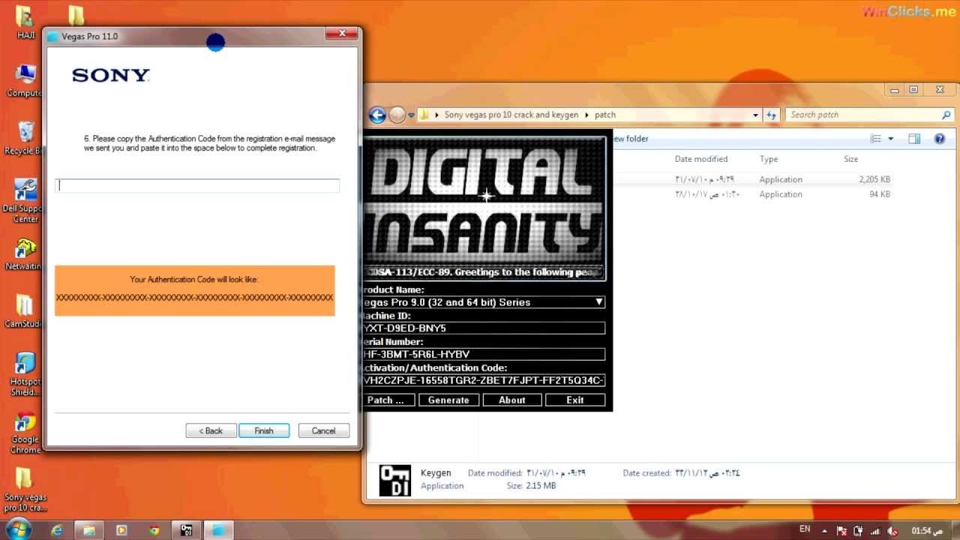
Task: Click Cancel in the Vegas Pro dialog
Action: 324,430
